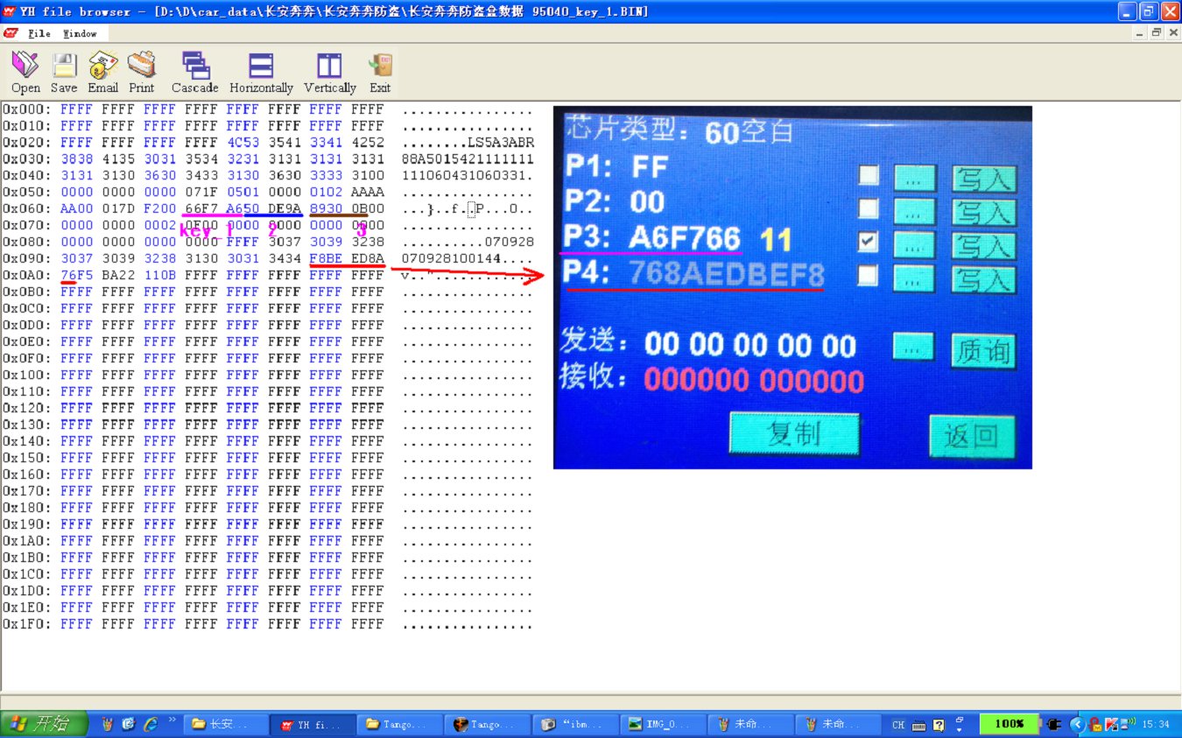Expand the quick launch overflow chevron

click(x=172, y=720)
